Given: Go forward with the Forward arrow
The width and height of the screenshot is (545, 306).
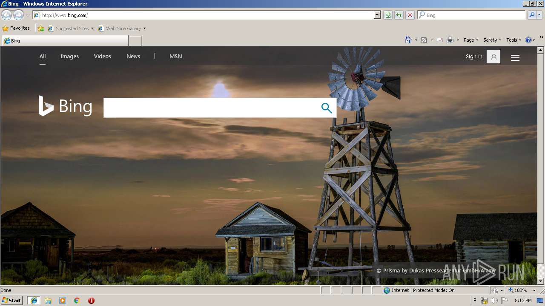Looking at the screenshot, I should (x=18, y=15).
